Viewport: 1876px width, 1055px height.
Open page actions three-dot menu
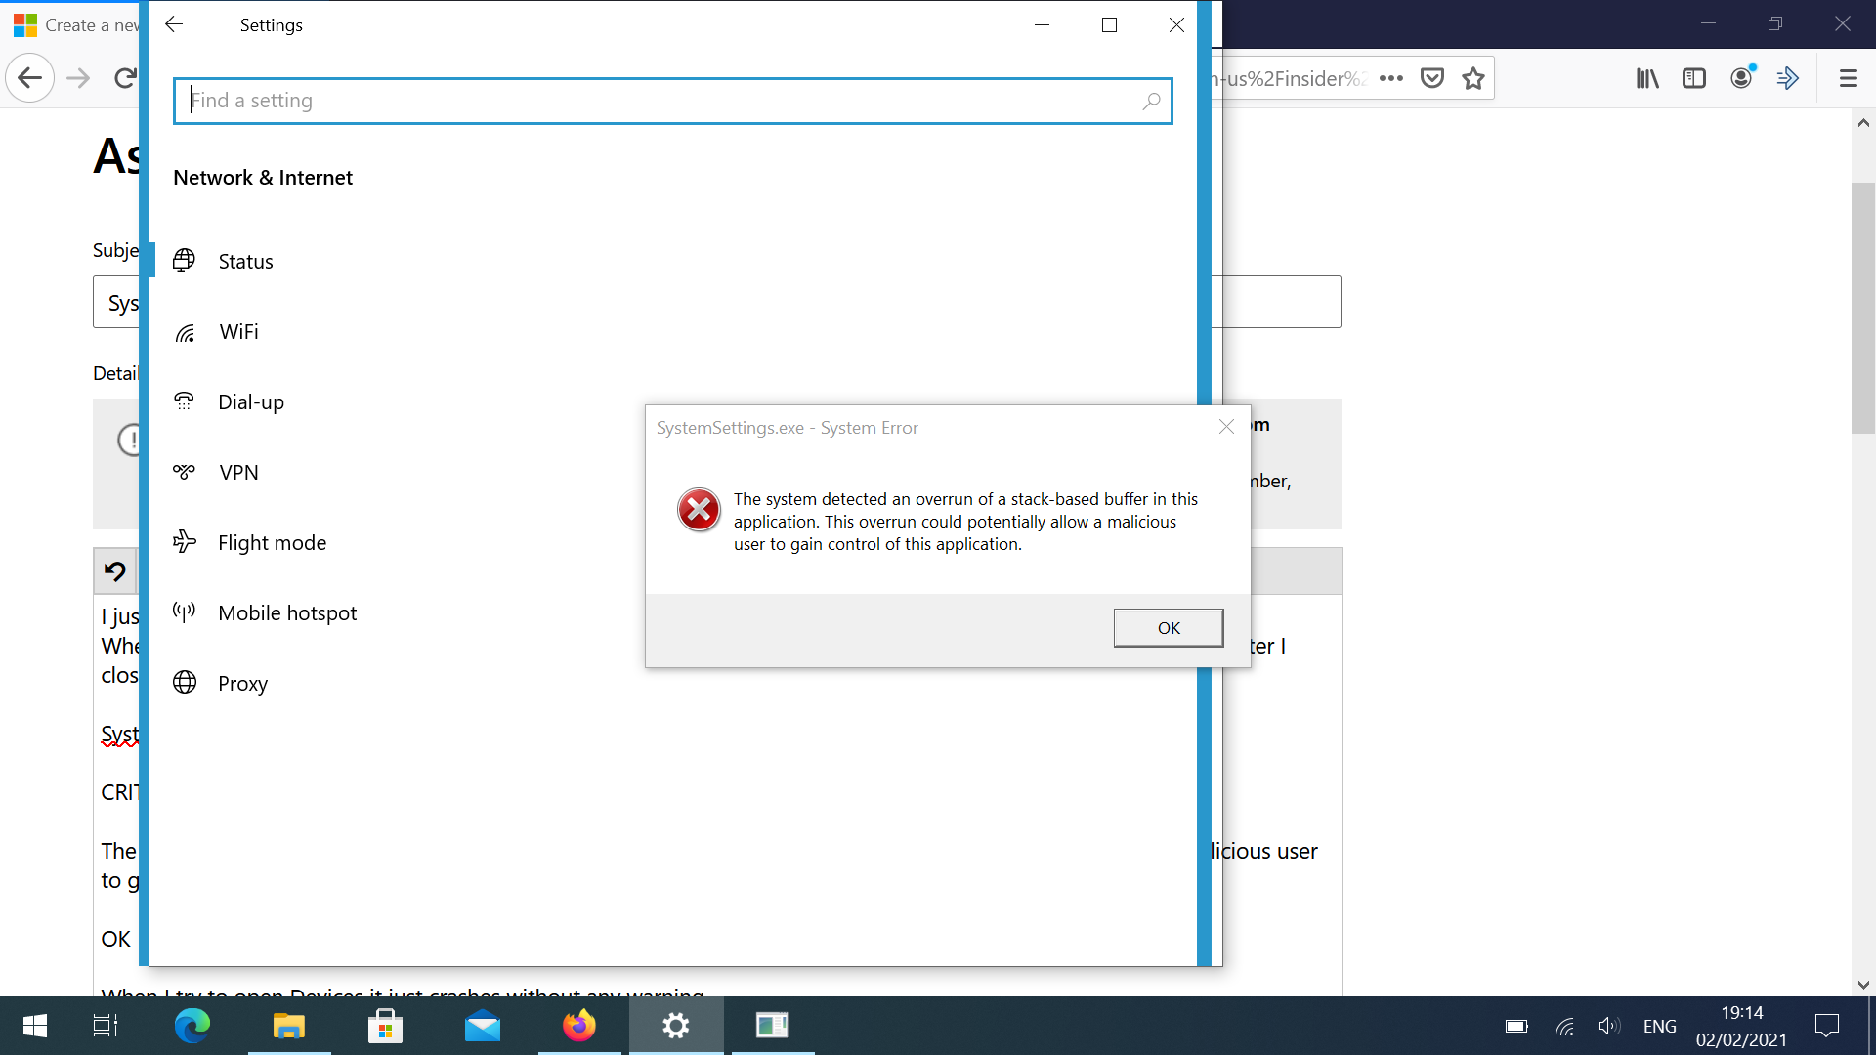tap(1391, 79)
